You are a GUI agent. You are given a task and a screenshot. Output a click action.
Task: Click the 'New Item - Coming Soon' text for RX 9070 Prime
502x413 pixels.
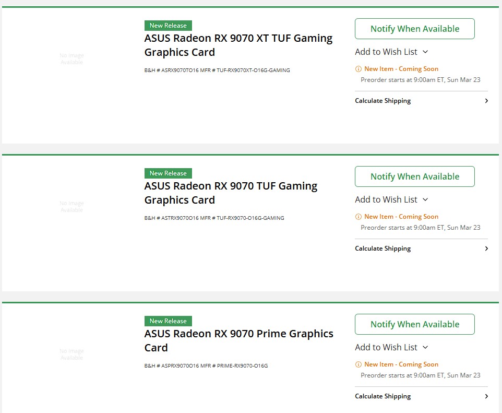click(401, 364)
